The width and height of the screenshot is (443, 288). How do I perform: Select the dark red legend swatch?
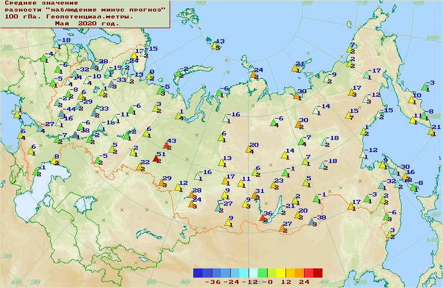click(318, 273)
